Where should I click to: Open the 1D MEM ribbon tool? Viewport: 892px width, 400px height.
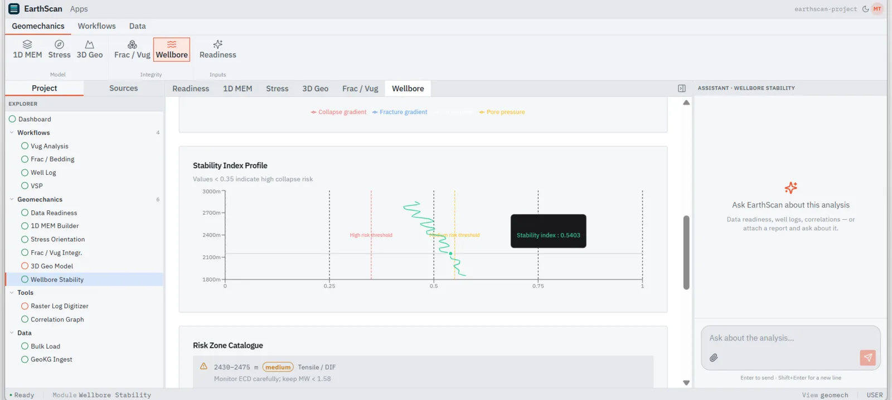tap(27, 50)
